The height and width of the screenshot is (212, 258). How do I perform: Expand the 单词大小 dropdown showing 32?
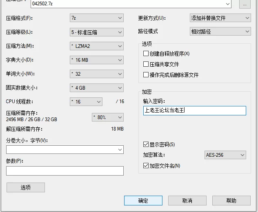(97, 74)
